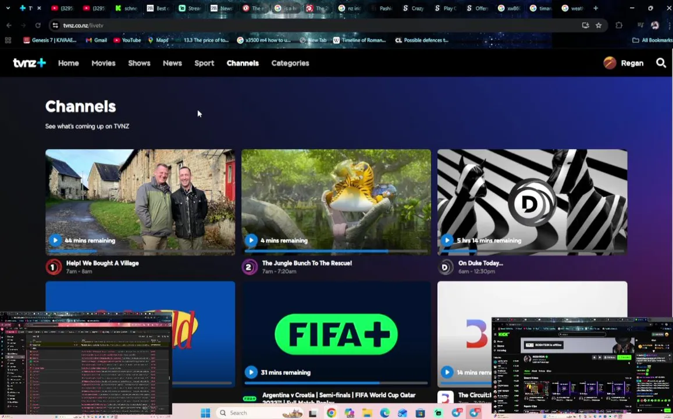Open Timeline of Roman bookmark

click(x=359, y=40)
